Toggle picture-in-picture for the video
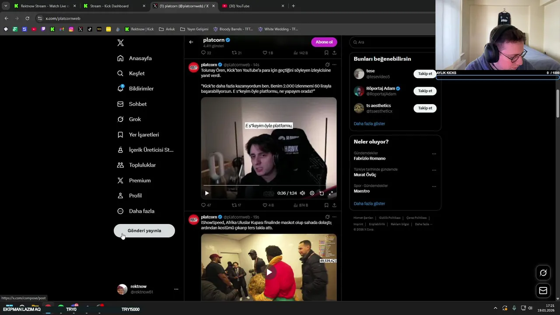Image resolution: width=560 pixels, height=315 pixels. (x=322, y=193)
